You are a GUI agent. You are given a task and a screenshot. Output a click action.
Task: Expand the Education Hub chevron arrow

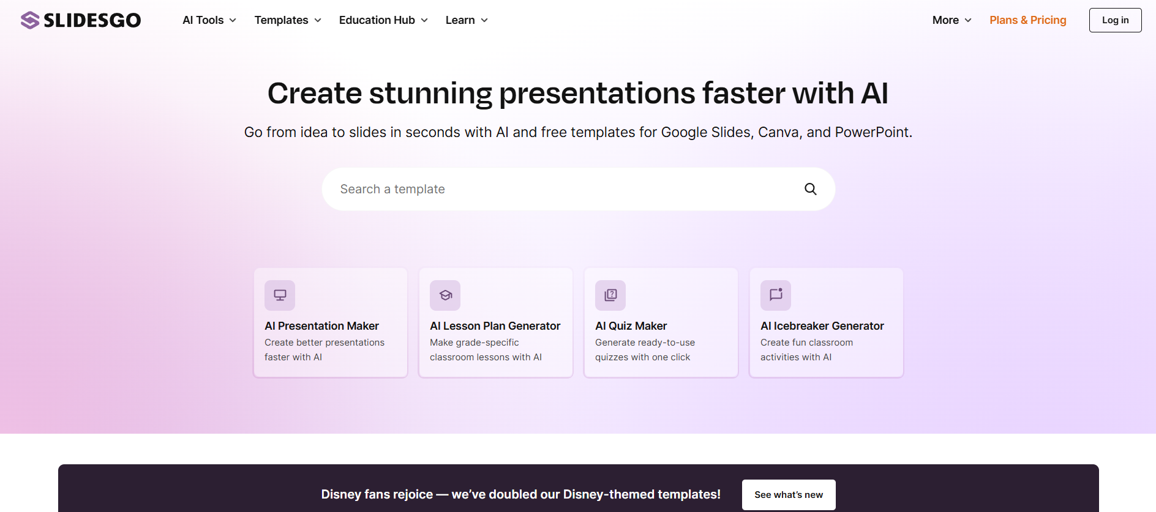pos(424,20)
